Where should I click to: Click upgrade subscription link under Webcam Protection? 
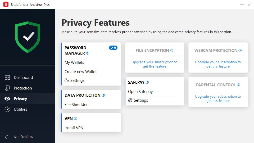pos(218,64)
